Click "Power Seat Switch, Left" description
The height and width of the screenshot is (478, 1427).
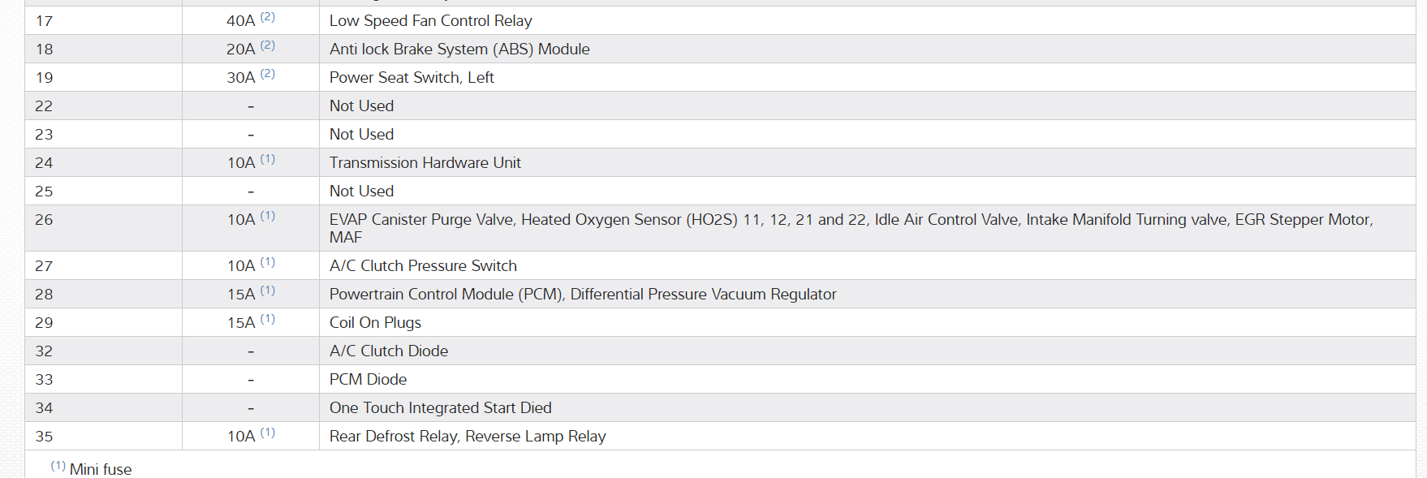click(x=412, y=78)
